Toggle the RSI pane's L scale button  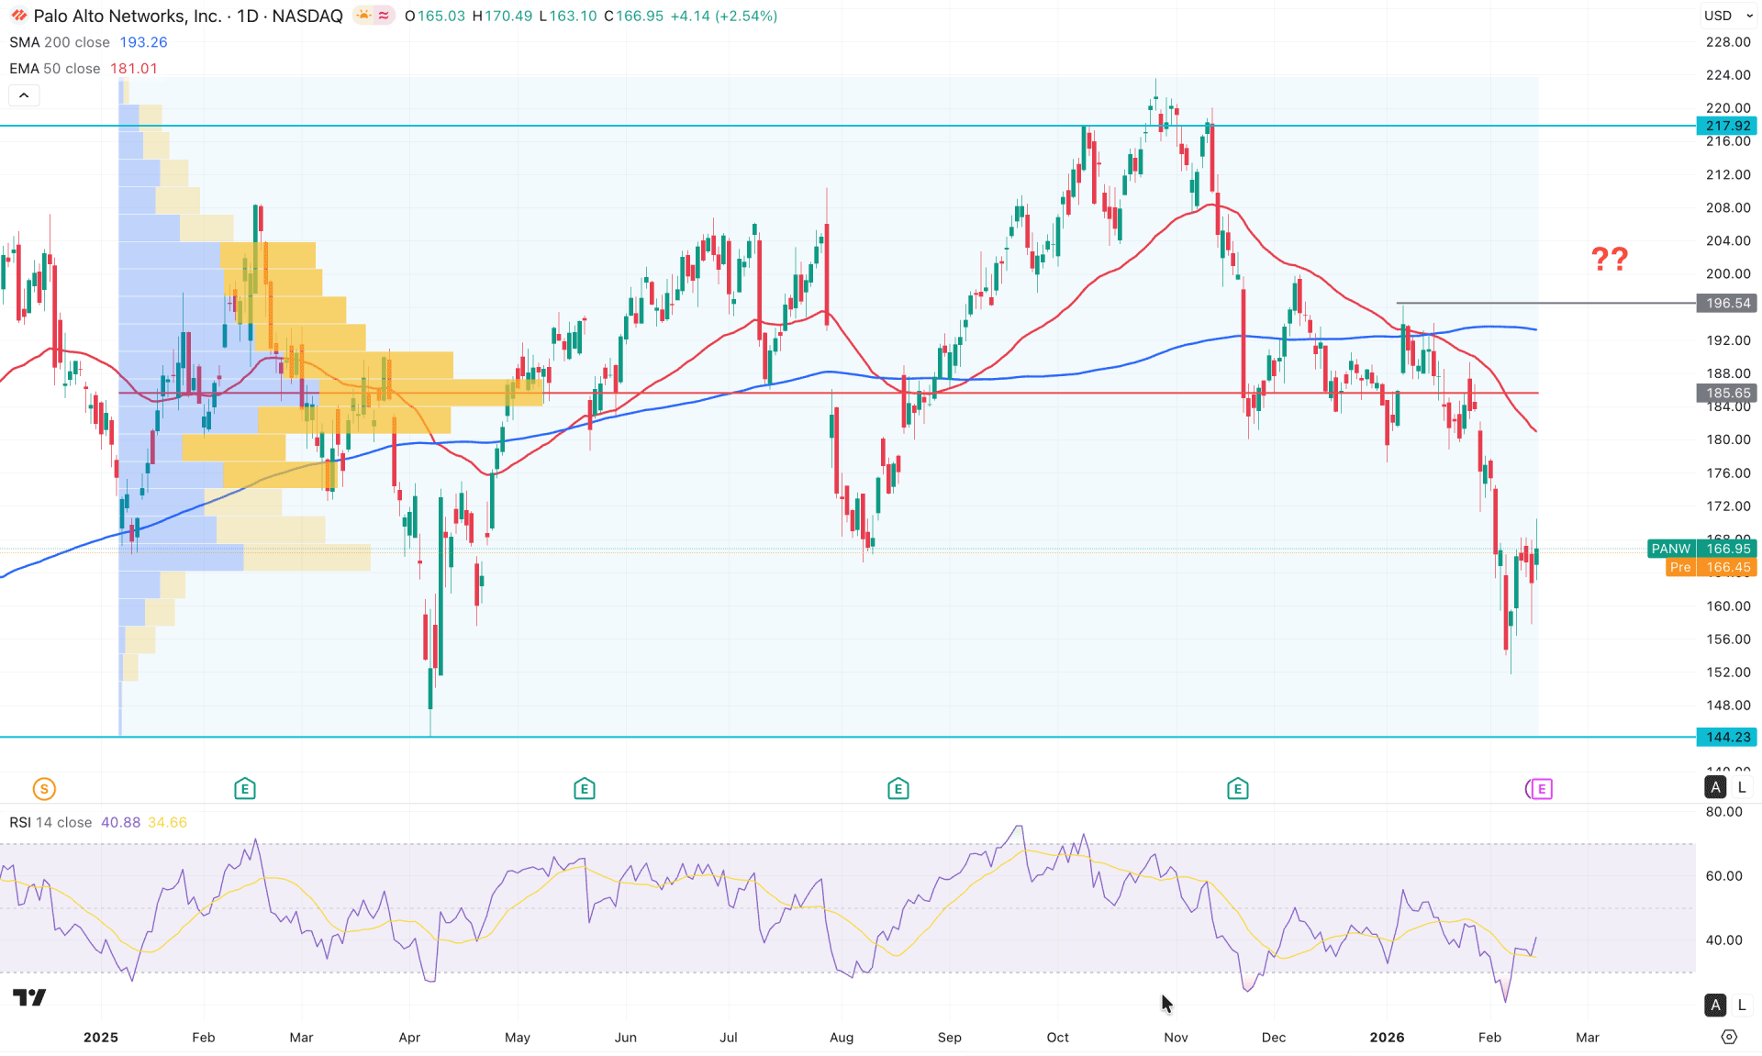1741,1005
